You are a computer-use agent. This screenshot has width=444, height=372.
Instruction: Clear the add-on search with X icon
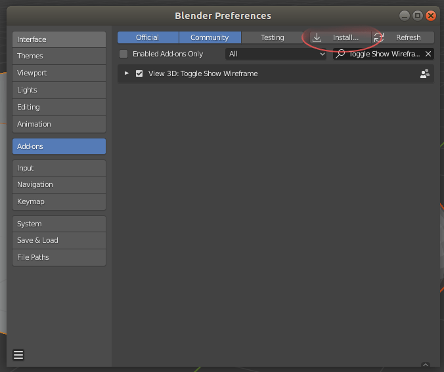tap(428, 54)
